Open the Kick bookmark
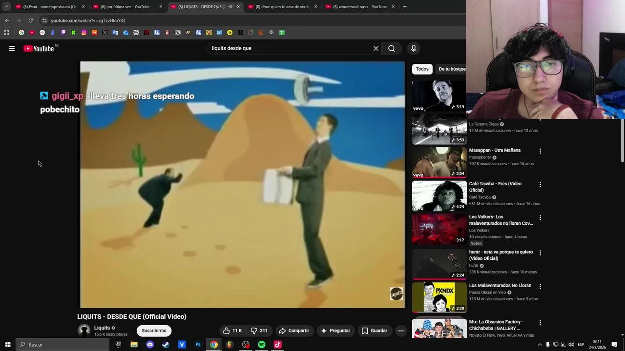The width and height of the screenshot is (625, 351). point(73,33)
